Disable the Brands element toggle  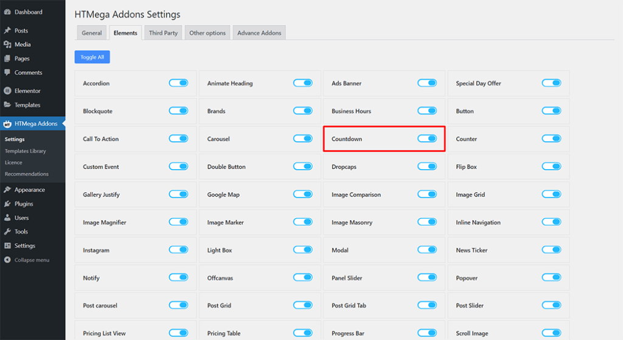pos(303,111)
